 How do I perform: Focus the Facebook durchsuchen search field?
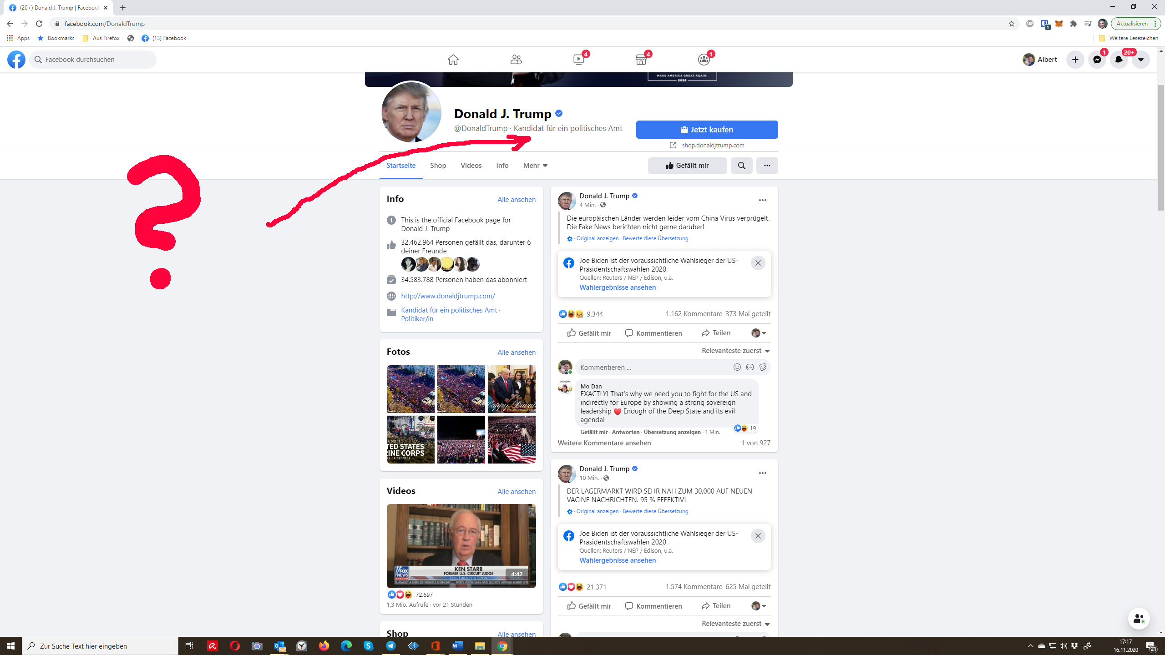93,60
